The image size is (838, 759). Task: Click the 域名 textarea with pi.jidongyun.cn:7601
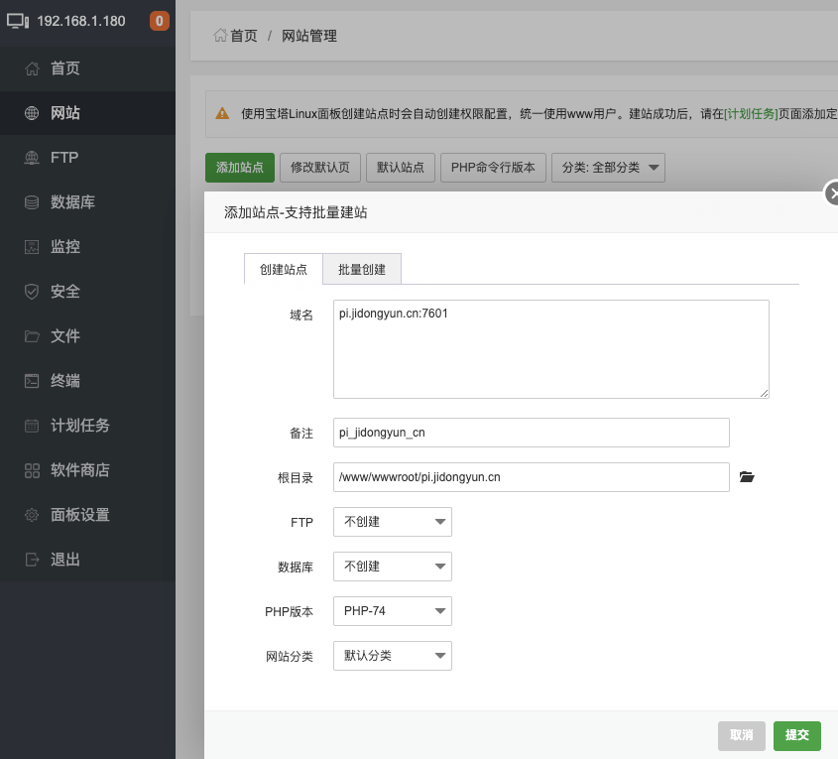pyautogui.click(x=551, y=349)
